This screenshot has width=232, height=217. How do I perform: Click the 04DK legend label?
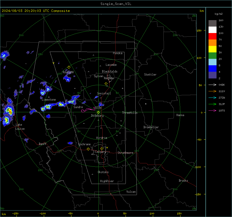pos(222,85)
